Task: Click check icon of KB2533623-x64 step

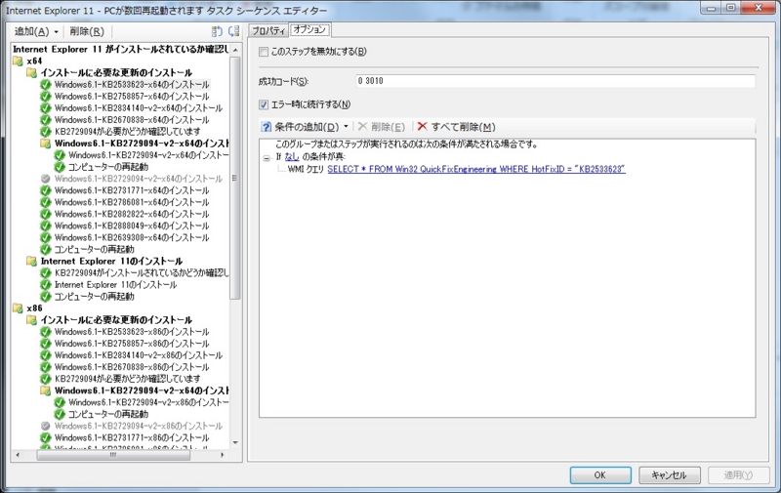Action: tap(46, 85)
